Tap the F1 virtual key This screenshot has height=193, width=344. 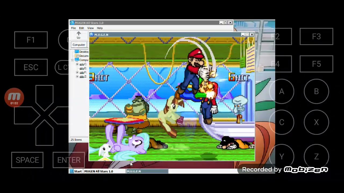coord(31,40)
